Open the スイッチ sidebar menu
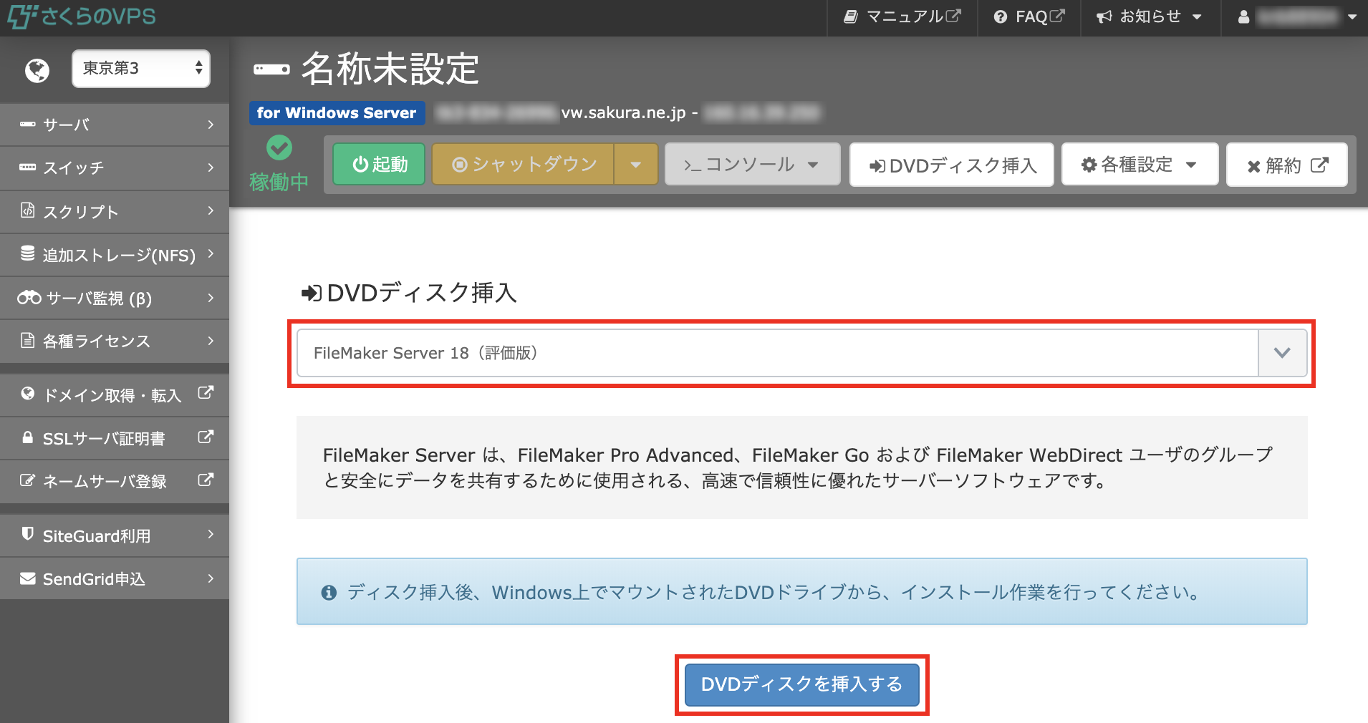 [x=115, y=168]
